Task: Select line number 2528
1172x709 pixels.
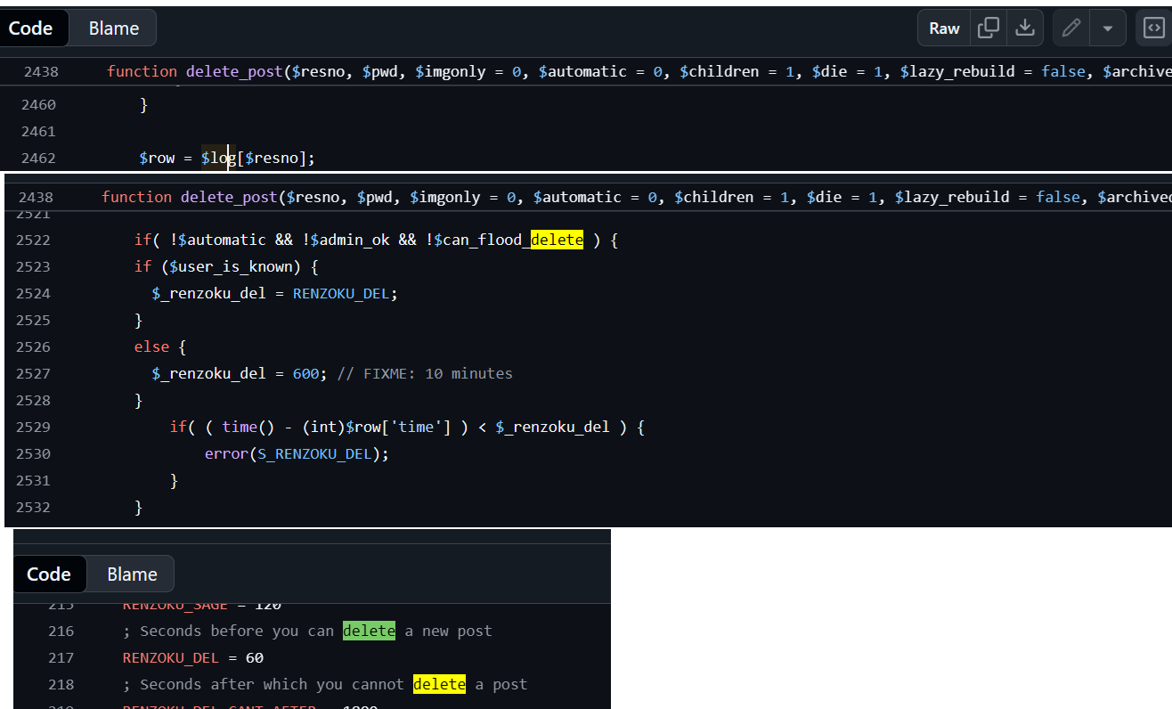Action: tap(34, 400)
